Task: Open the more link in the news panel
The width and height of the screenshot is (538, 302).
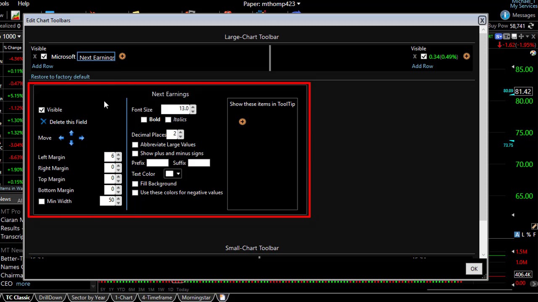Action: coord(23,284)
